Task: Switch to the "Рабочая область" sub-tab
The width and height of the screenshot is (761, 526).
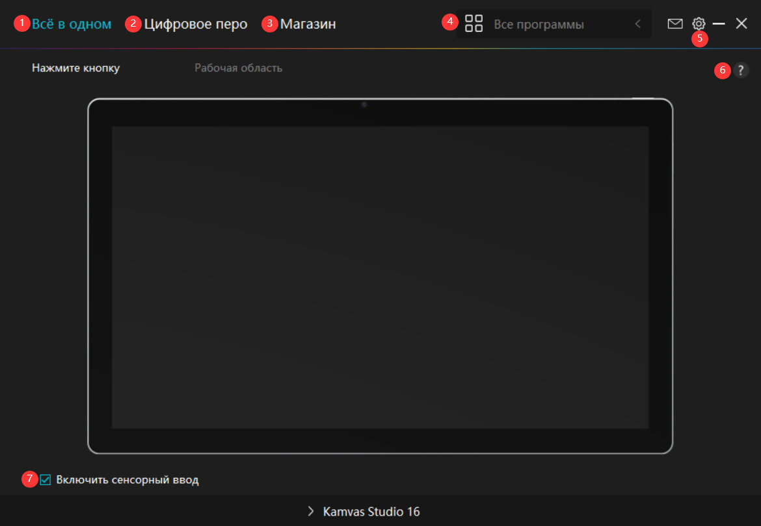Action: click(x=238, y=68)
